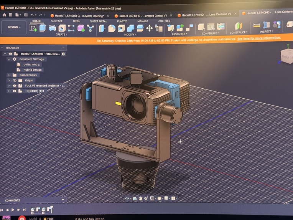Select the Revolve tool
This screenshot has width=293, height=220.
53,28
